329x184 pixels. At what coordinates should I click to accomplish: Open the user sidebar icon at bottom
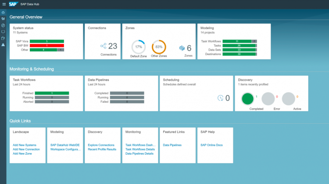(3, 45)
